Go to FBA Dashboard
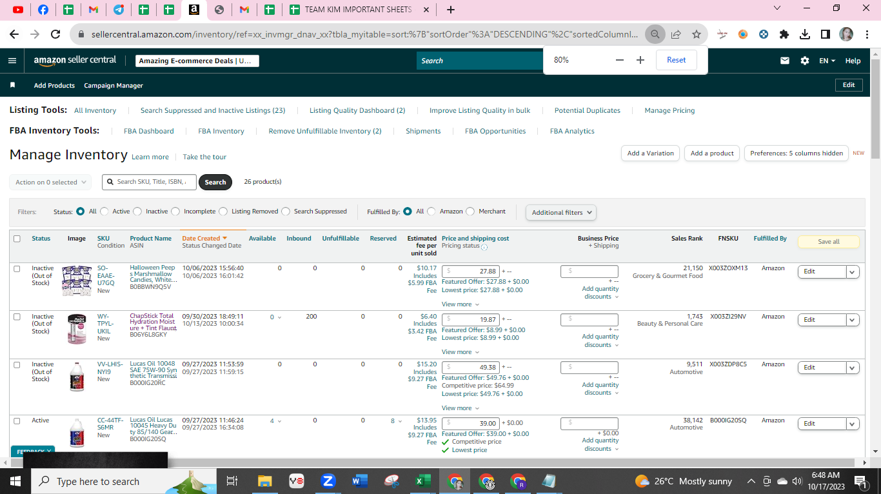Image resolution: width=881 pixels, height=494 pixels. coord(149,131)
